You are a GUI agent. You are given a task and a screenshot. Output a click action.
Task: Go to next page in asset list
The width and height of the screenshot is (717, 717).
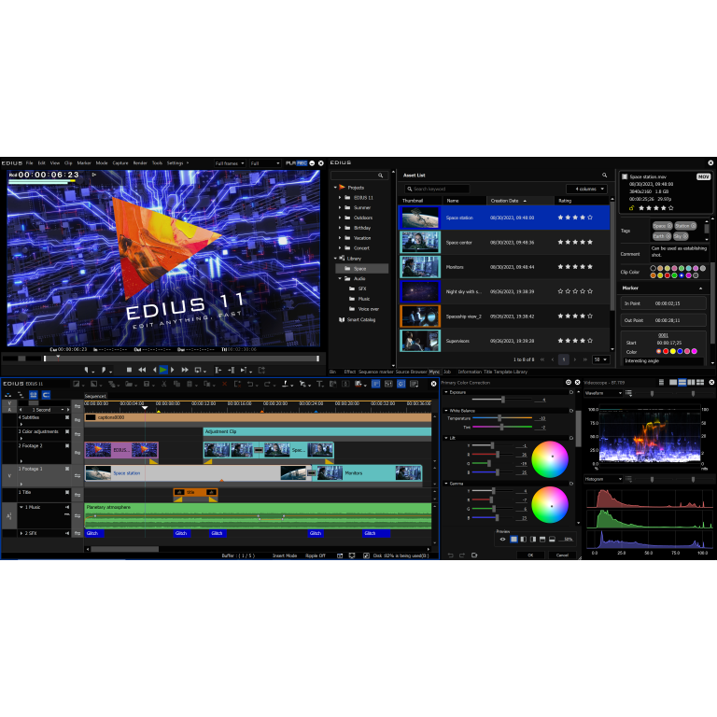coord(576,359)
